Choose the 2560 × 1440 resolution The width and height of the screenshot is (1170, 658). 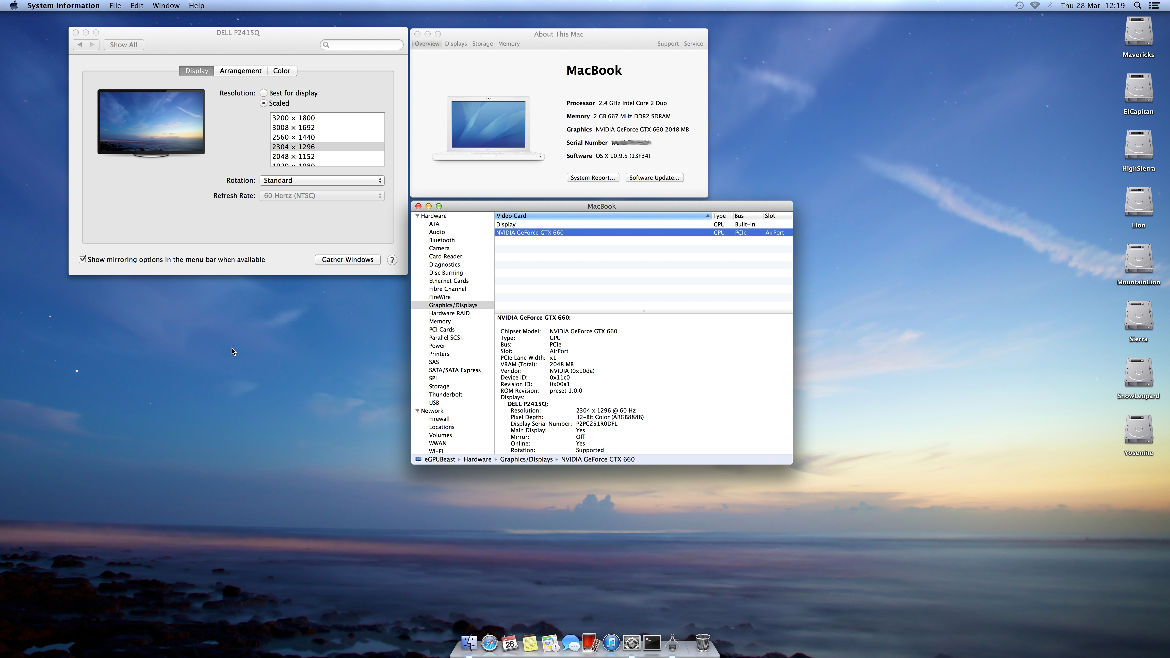coord(294,137)
